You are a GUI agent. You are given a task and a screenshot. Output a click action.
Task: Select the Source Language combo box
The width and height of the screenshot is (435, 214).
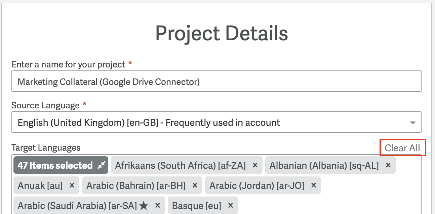pyautogui.click(x=216, y=122)
